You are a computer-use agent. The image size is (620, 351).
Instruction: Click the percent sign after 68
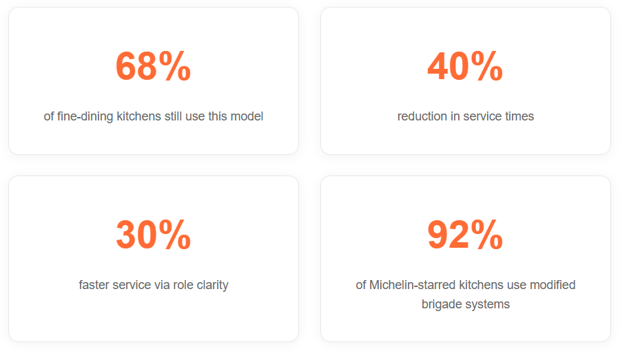coord(175,66)
